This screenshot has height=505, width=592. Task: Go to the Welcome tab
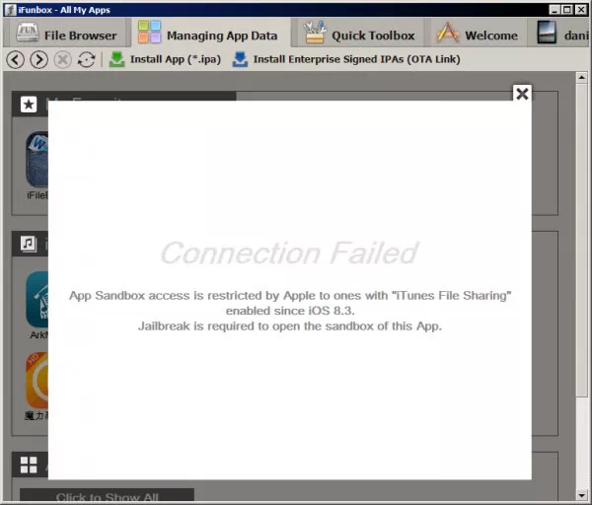click(477, 35)
